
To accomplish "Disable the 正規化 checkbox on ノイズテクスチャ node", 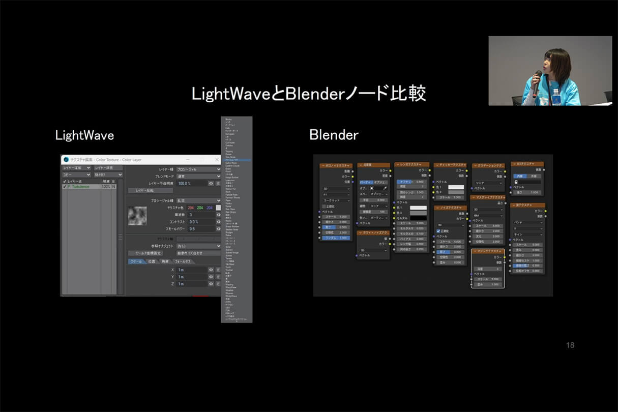I will (x=438, y=231).
